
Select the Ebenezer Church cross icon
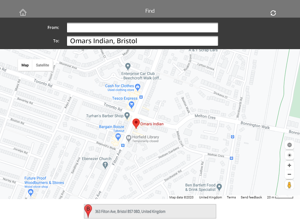[105, 165]
